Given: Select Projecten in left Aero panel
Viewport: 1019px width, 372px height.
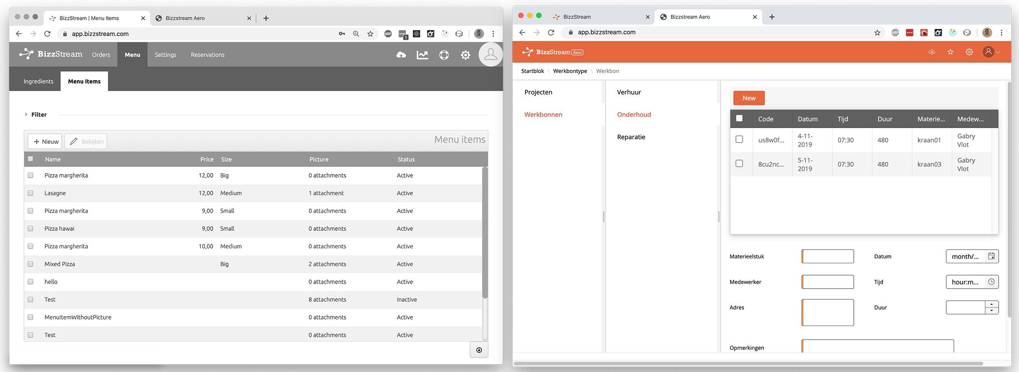Looking at the screenshot, I should pos(538,92).
